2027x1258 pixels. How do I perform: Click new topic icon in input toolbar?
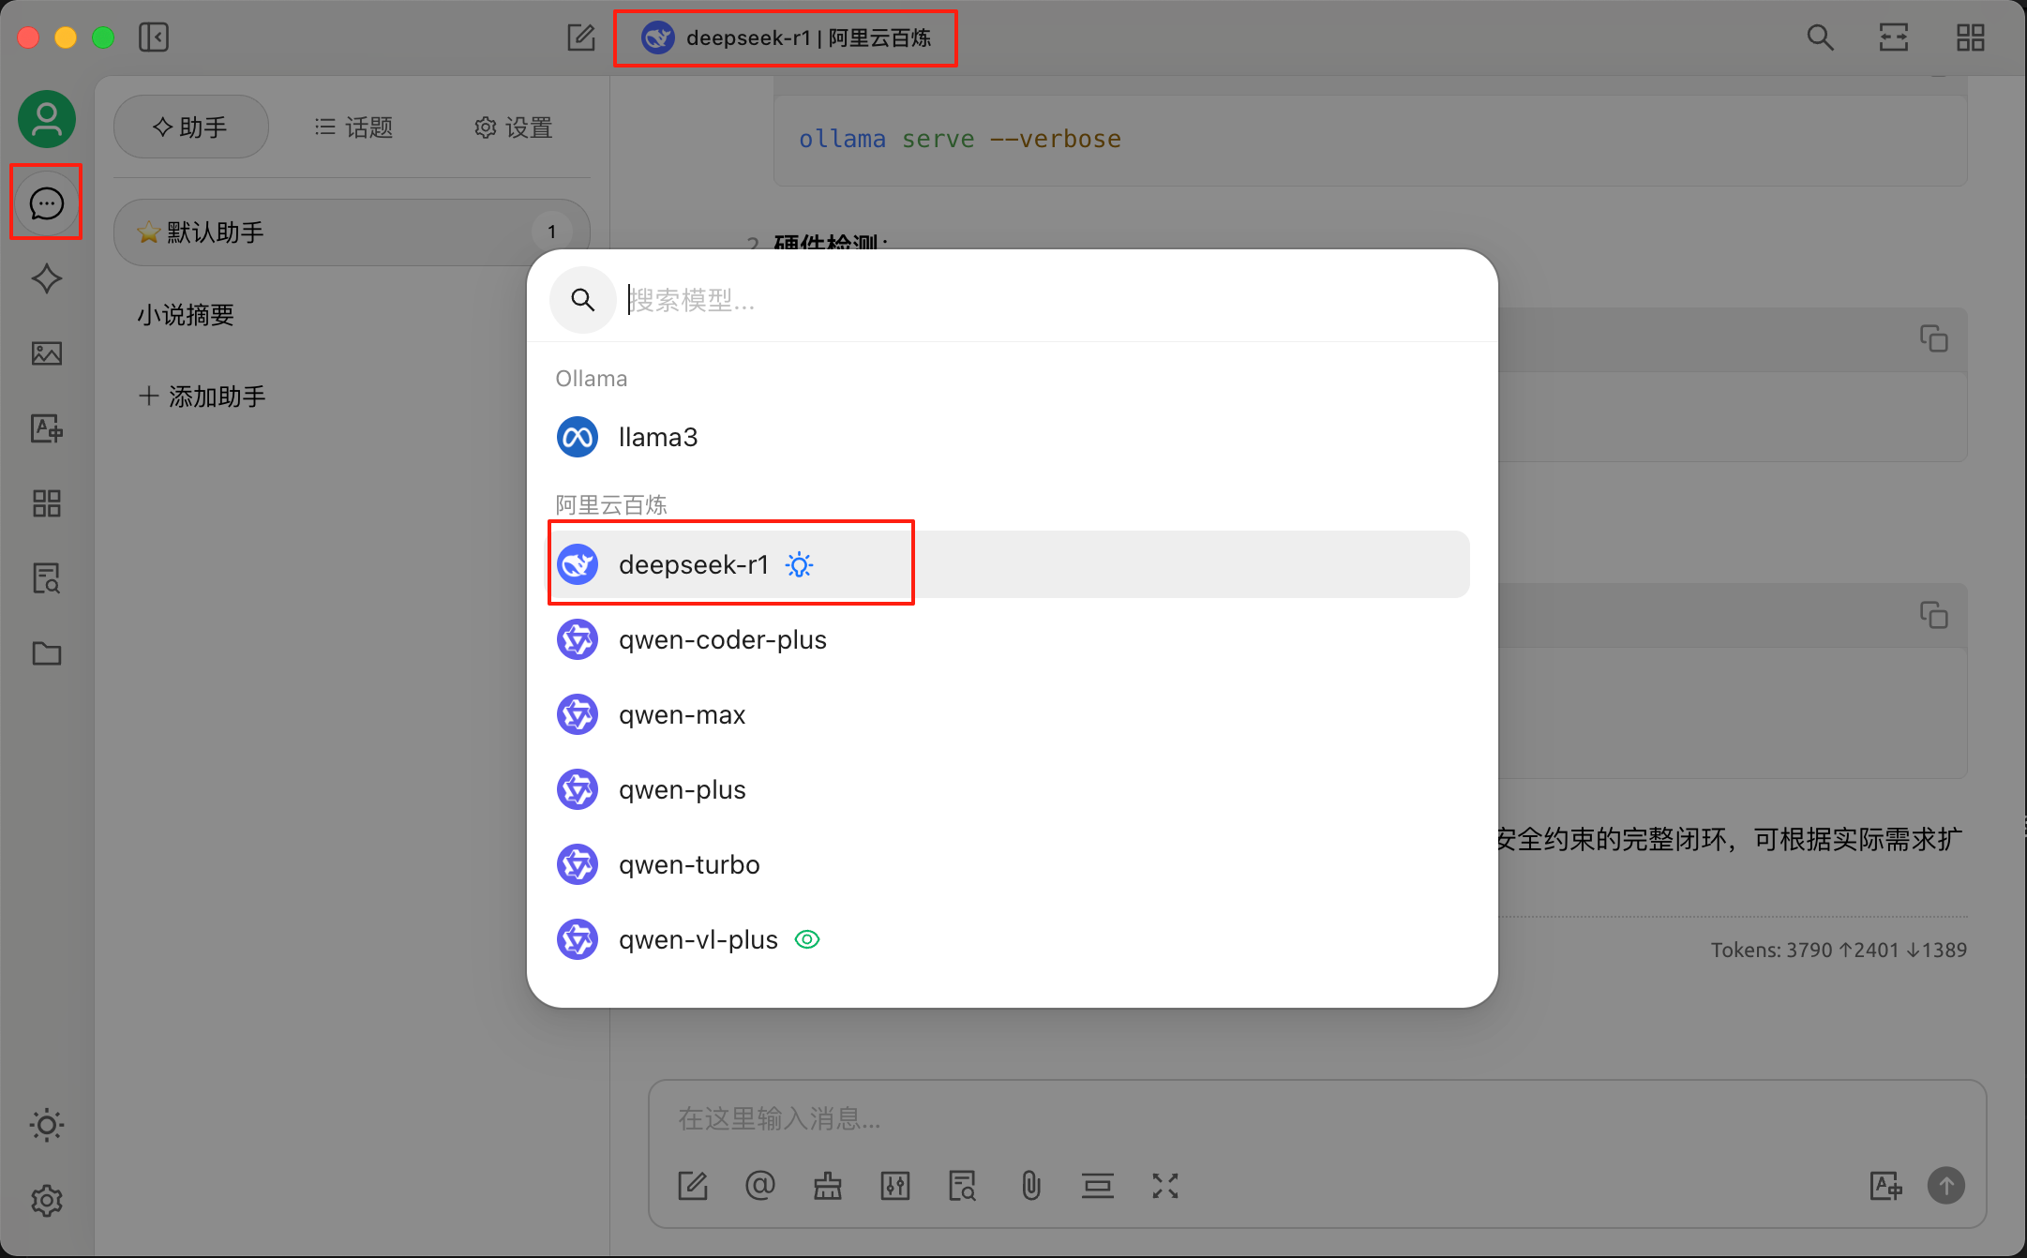coord(693,1186)
